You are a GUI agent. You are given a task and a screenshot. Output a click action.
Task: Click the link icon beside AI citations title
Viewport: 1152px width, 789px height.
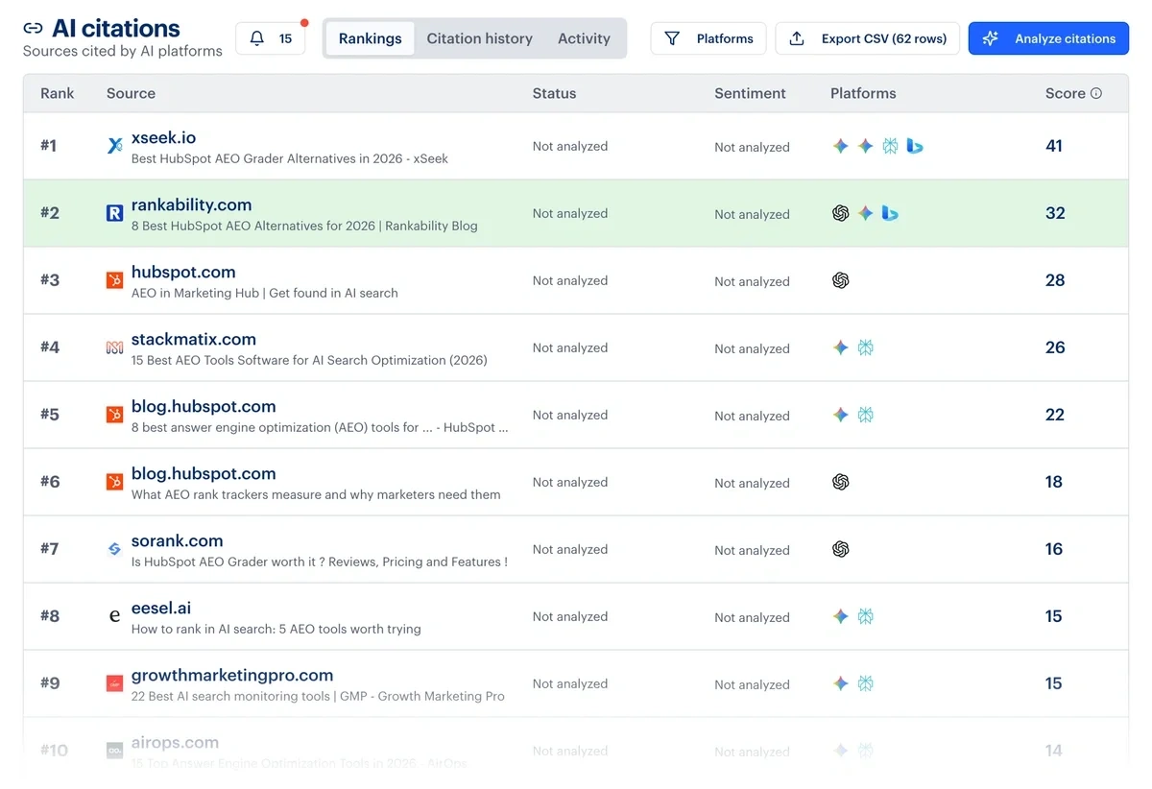[x=33, y=29]
